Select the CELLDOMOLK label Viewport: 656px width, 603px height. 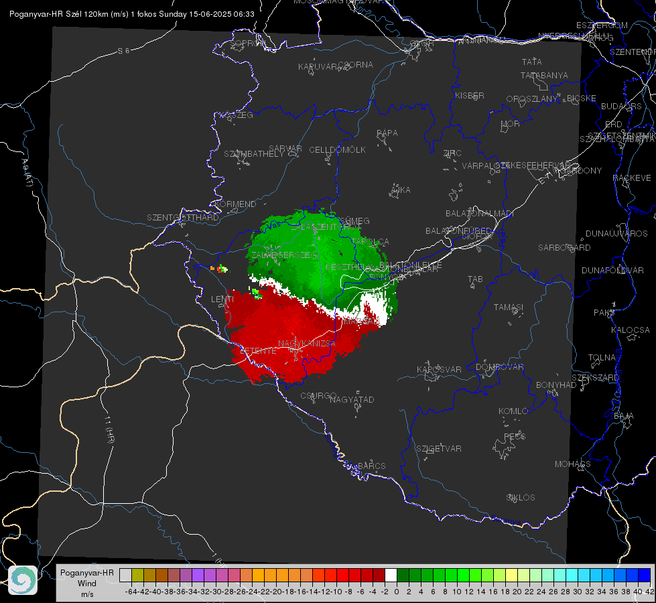[337, 150]
